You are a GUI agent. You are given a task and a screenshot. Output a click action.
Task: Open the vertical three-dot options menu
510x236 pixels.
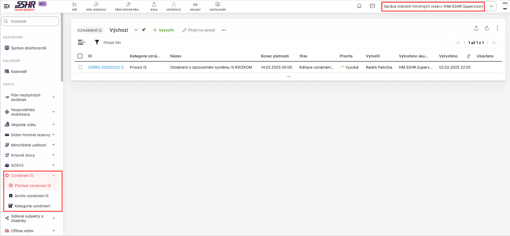tap(497, 28)
